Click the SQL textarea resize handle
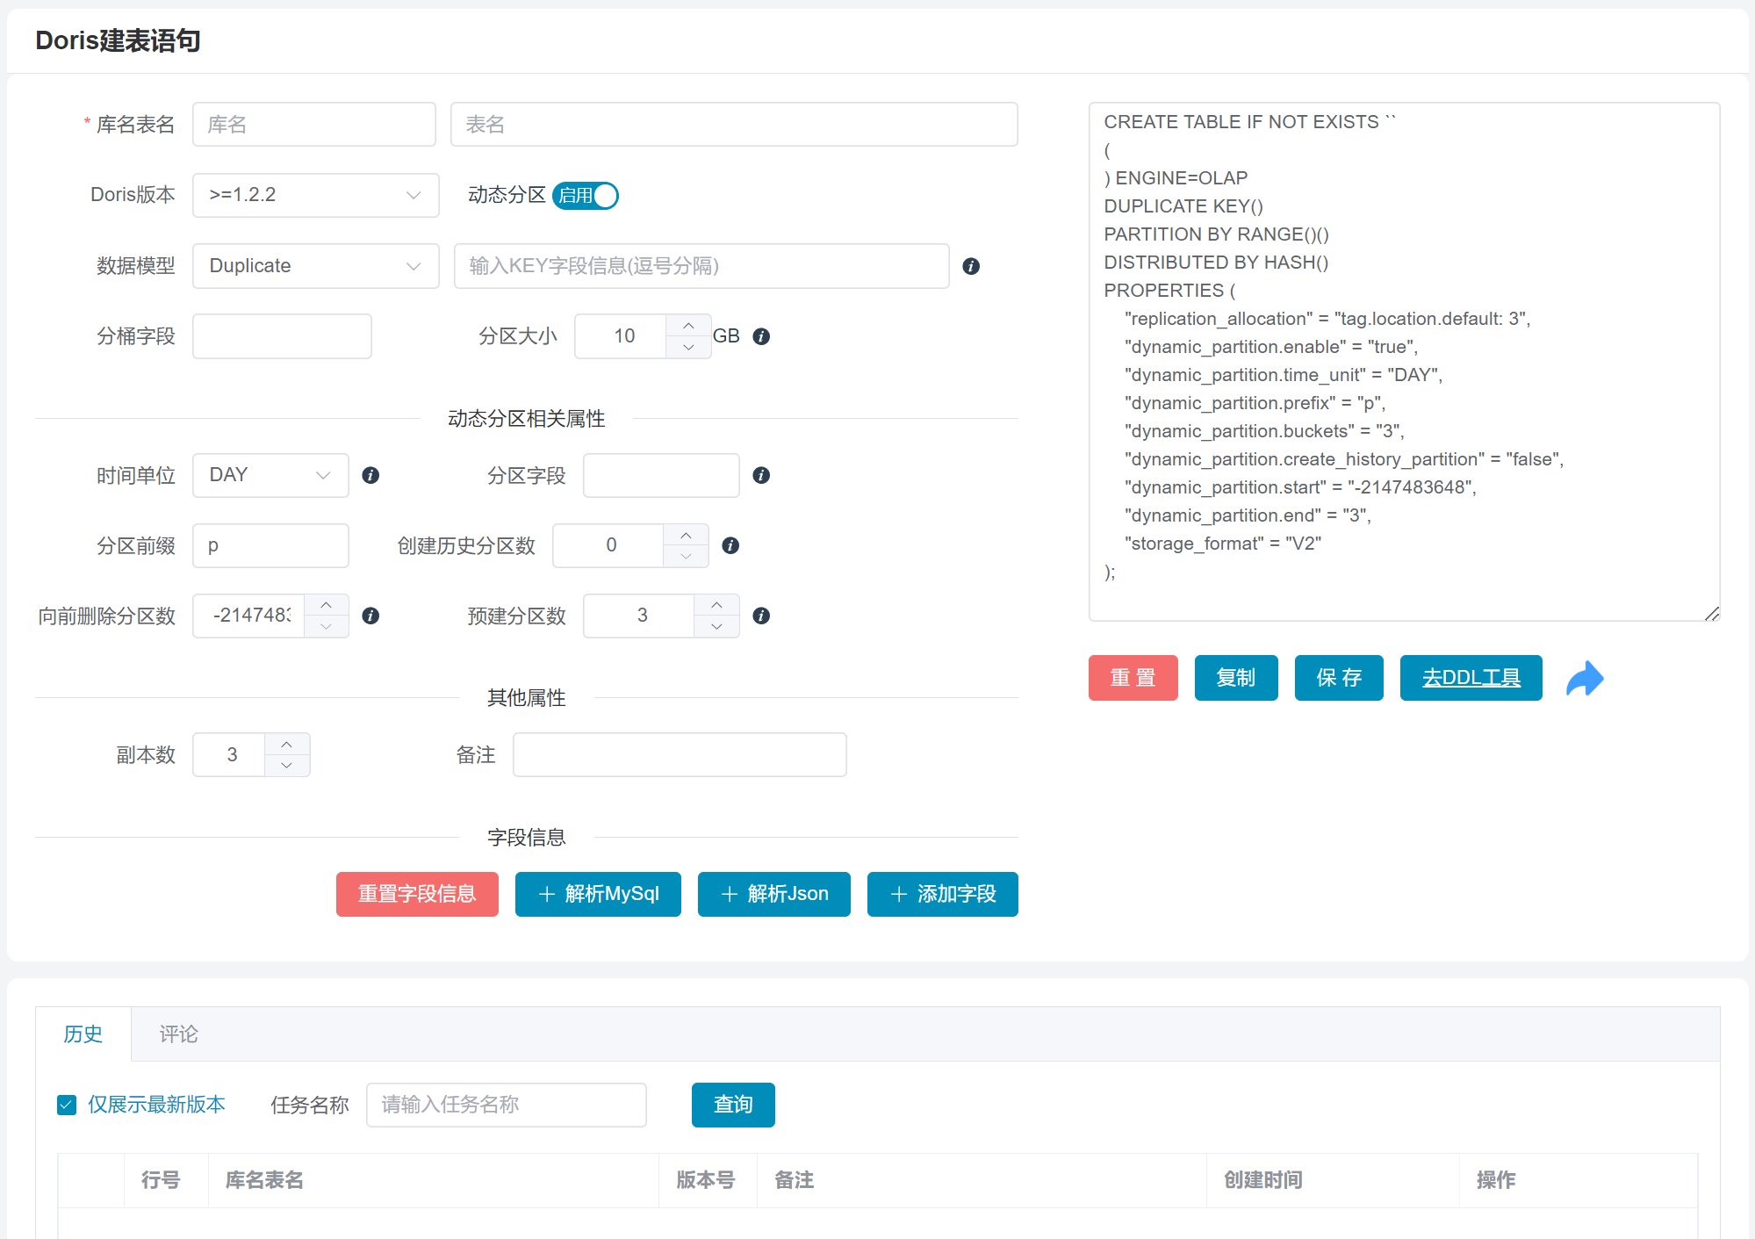 pyautogui.click(x=1712, y=614)
